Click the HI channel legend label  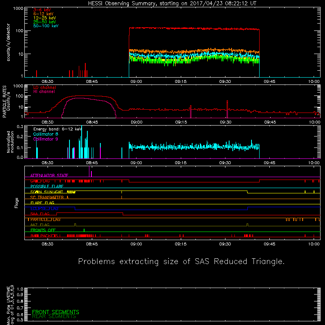(x=44, y=92)
